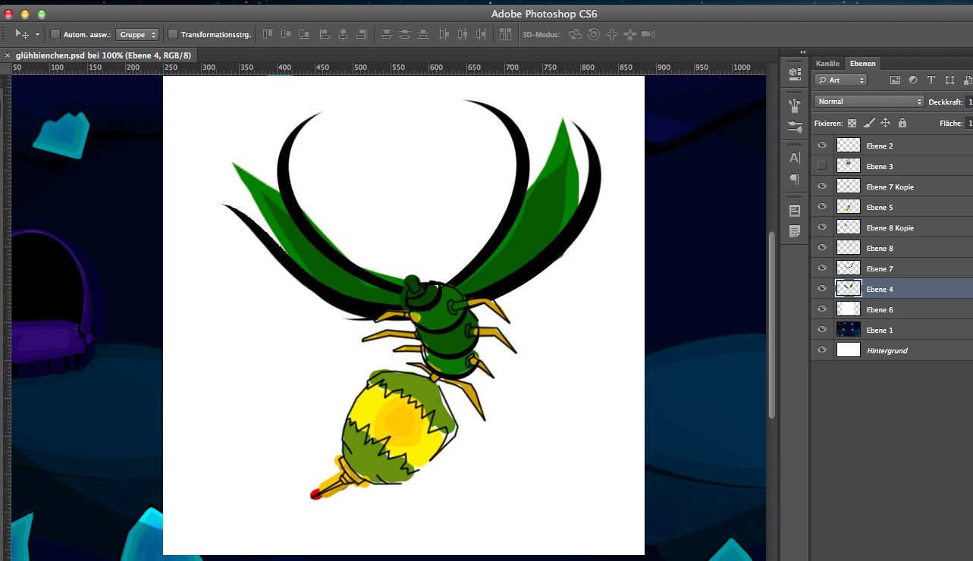Click the lock all icon next to Fixieren
This screenshot has height=561, width=973.
[902, 123]
